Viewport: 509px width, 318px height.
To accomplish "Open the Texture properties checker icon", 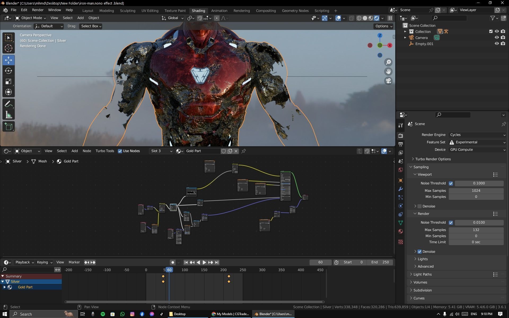I will pos(401,242).
